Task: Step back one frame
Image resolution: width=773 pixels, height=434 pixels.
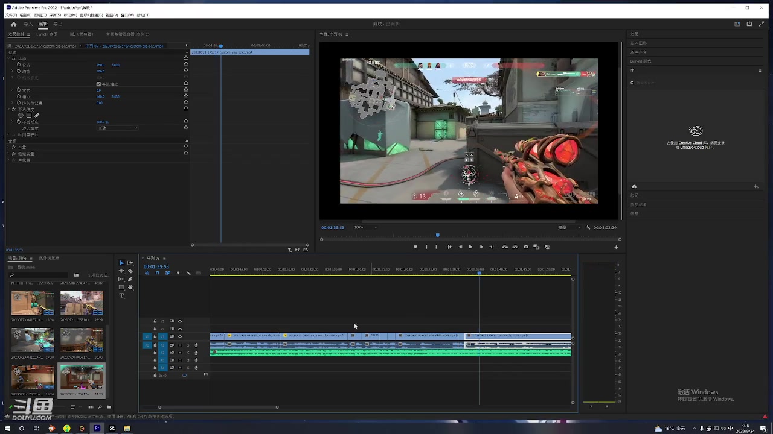Action: point(460,247)
